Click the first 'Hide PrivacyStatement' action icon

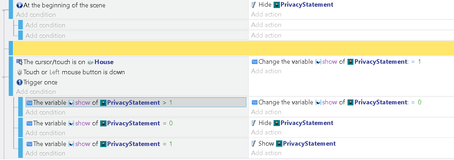(x=254, y=5)
